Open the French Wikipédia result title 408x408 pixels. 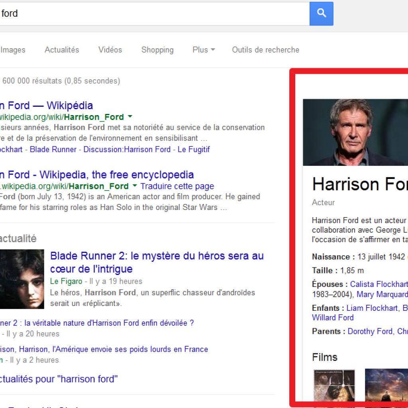click(x=46, y=105)
